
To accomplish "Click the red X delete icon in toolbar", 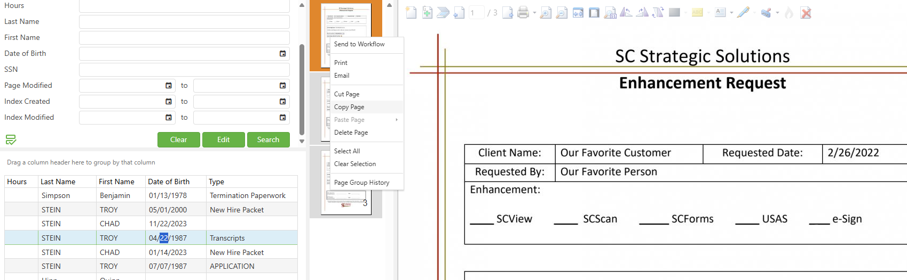I will [x=806, y=13].
